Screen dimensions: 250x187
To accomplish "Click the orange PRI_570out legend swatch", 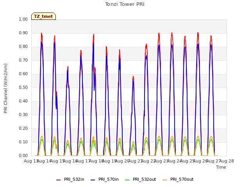I will [x=165, y=180].
